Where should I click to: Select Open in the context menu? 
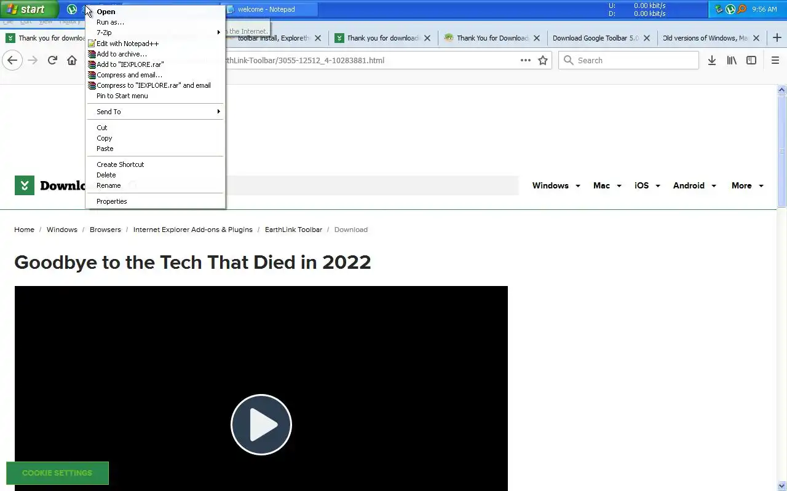[x=155, y=12]
